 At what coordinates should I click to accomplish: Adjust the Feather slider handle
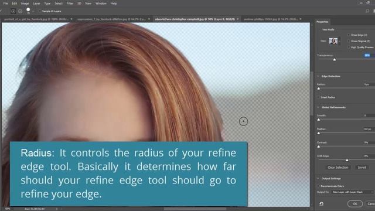319,133
